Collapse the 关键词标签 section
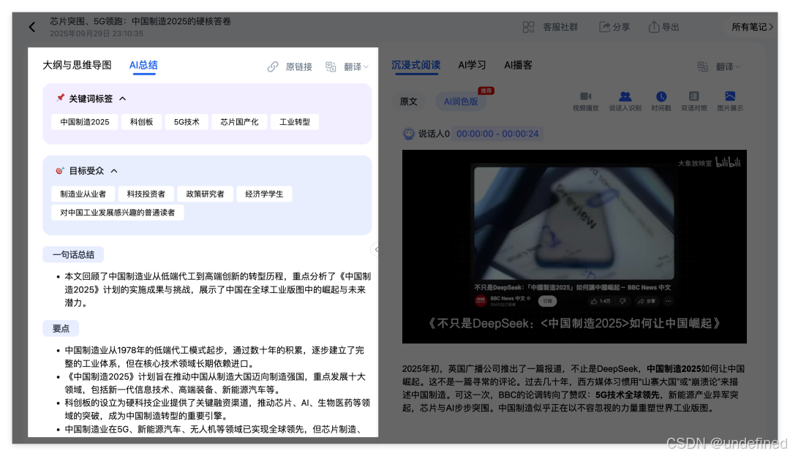Viewport: 790px width, 456px height. coord(122,99)
